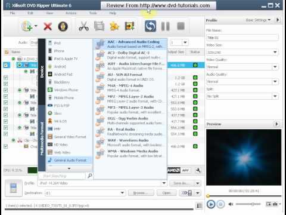Open the Video Quality dropdown
Screen dimensions: 286x215
click(275, 67)
